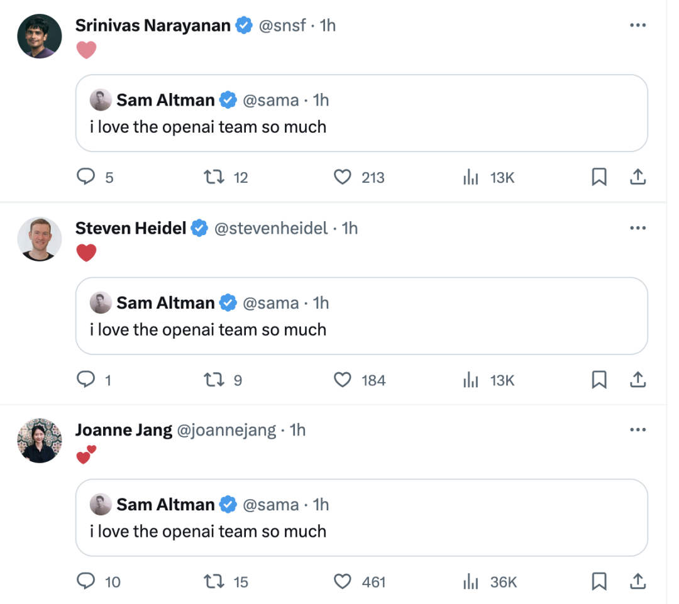Retweet Steven Heidel's post
The height and width of the screenshot is (604, 679).
(214, 380)
